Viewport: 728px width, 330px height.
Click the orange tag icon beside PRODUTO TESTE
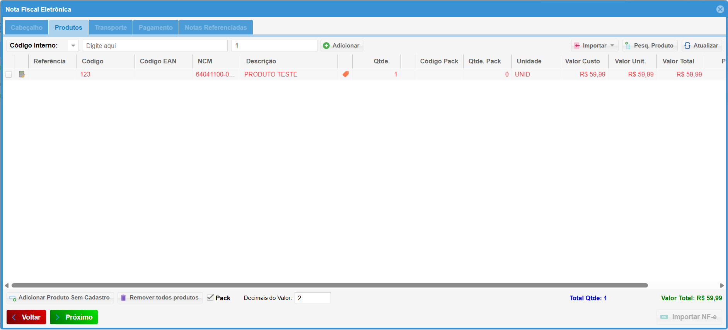[x=346, y=74]
